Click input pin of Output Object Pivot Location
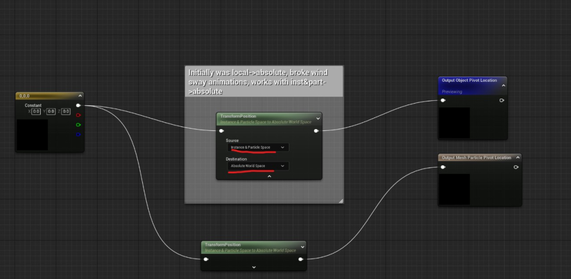The height and width of the screenshot is (279, 571). 443,101
